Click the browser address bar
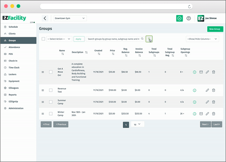Viewport: 226px width, 162px height. [x=116, y=7]
